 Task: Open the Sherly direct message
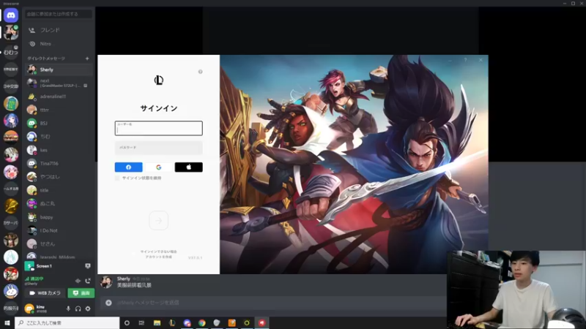tap(59, 69)
